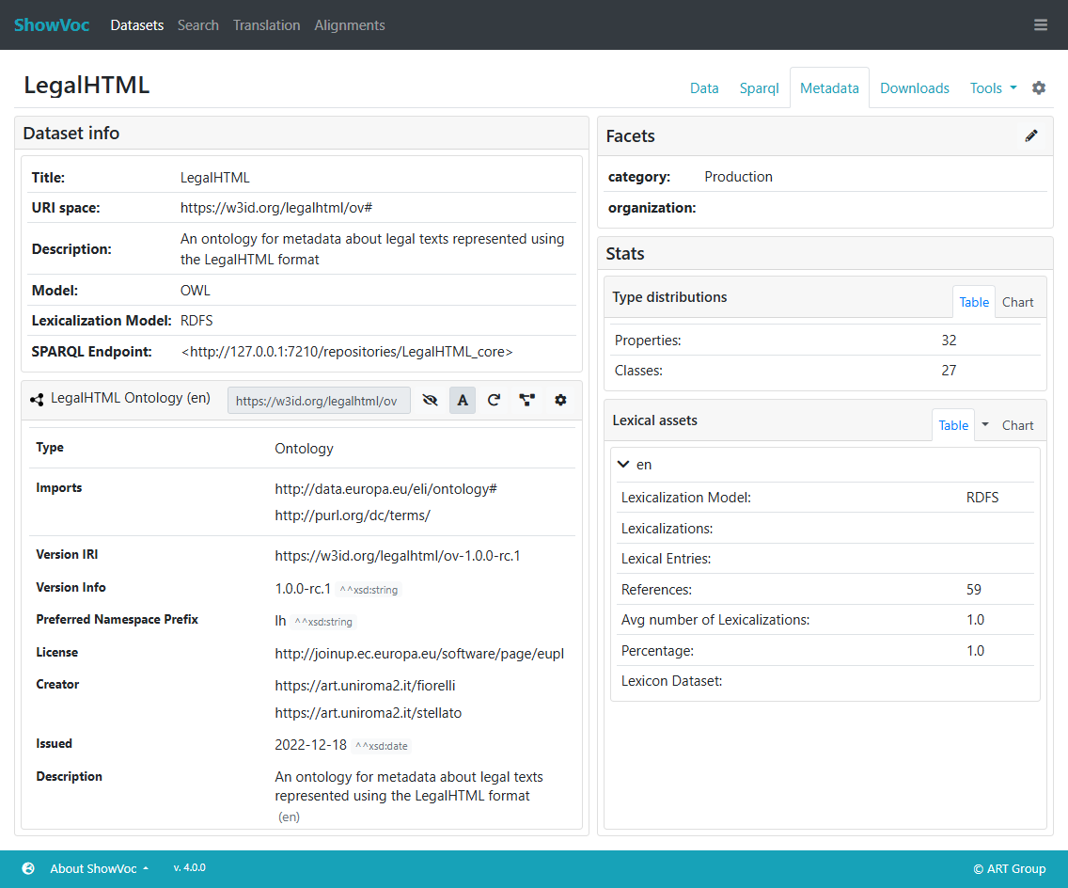Image resolution: width=1068 pixels, height=888 pixels.
Task: Select the Metadata tab
Action: tap(829, 87)
